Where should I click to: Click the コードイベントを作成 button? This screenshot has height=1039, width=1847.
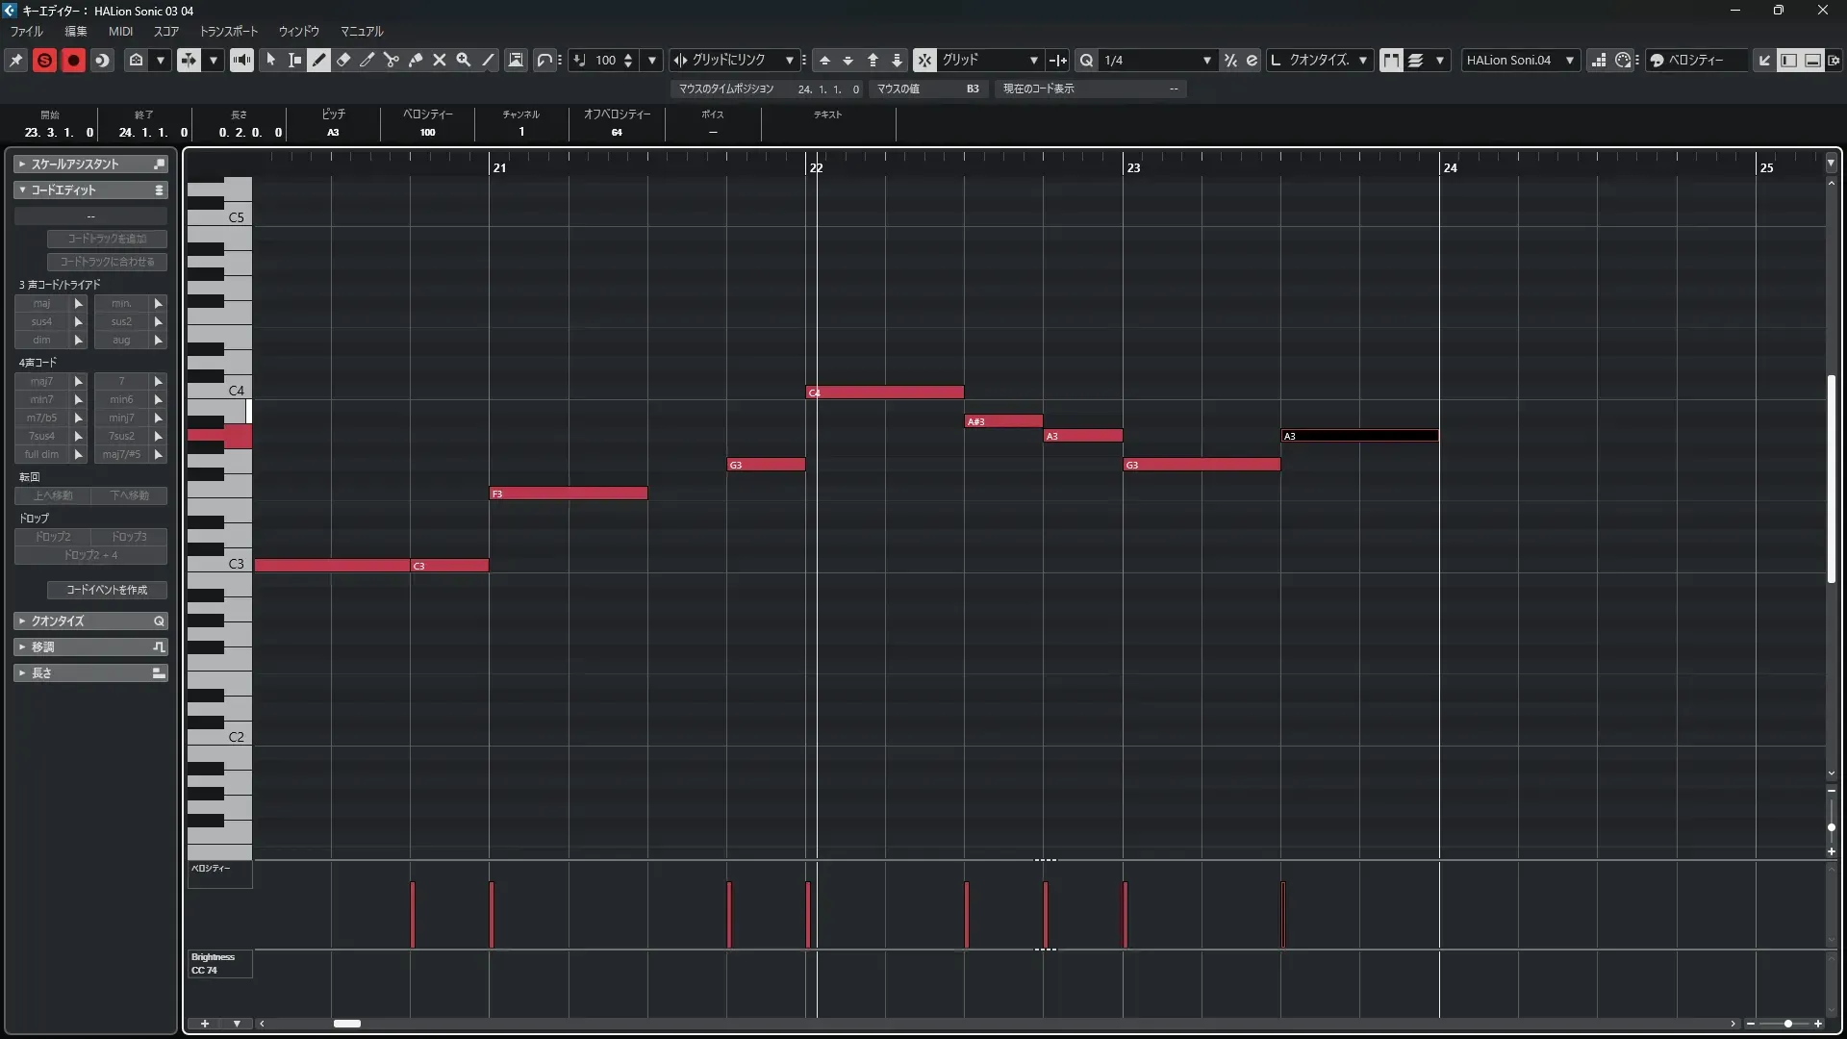coord(107,590)
